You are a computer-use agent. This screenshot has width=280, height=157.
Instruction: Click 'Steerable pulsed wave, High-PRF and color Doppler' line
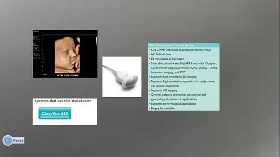tap(184, 63)
